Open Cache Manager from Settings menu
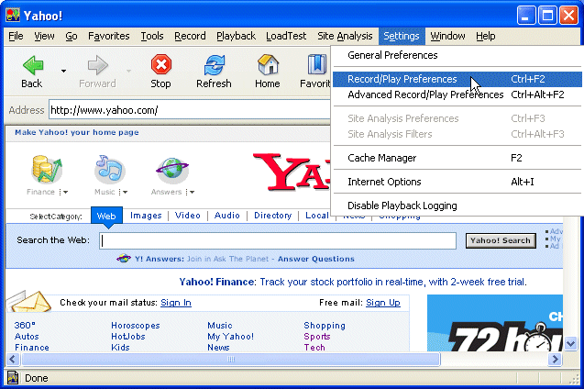Image resolution: width=584 pixels, height=389 pixels. [457, 158]
